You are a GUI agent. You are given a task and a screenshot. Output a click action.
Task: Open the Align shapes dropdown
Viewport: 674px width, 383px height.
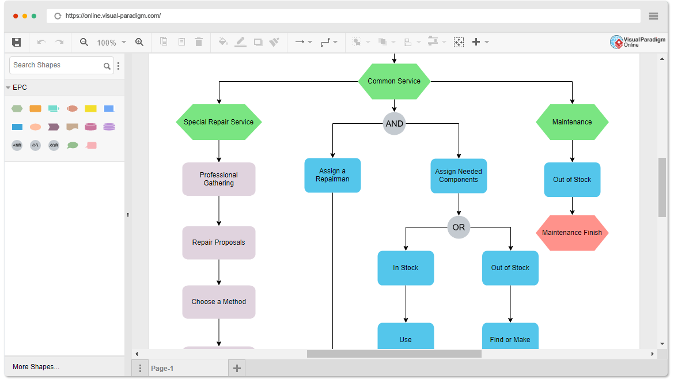click(x=412, y=42)
